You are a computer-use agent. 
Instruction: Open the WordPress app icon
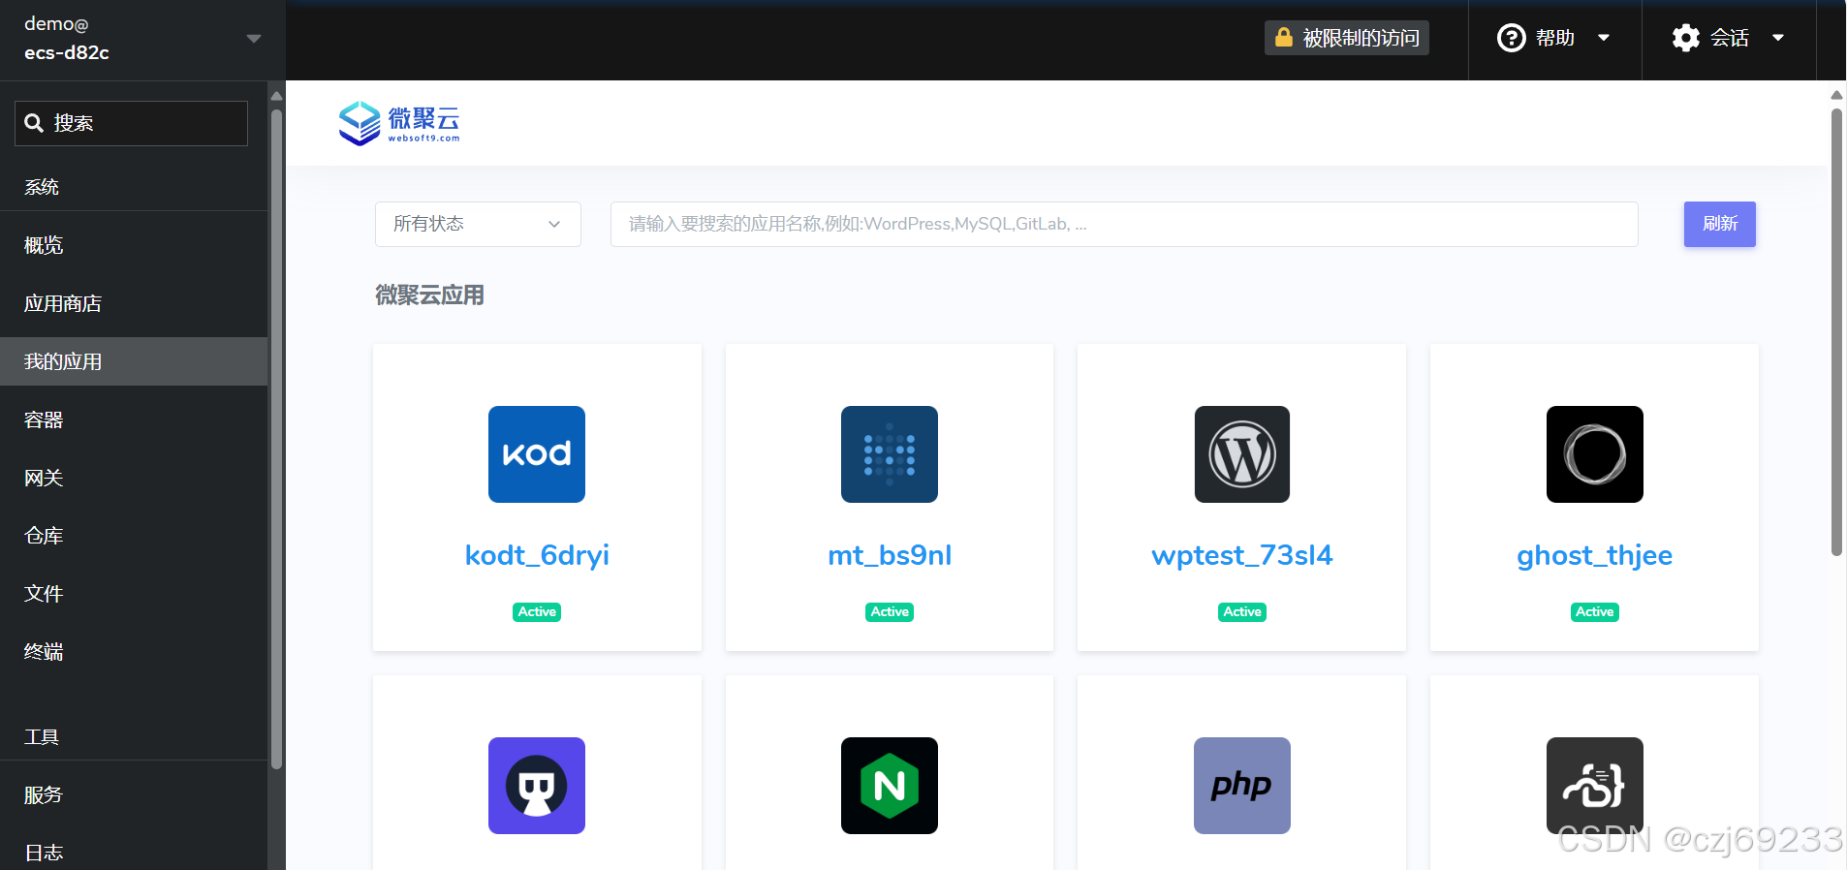(x=1242, y=454)
